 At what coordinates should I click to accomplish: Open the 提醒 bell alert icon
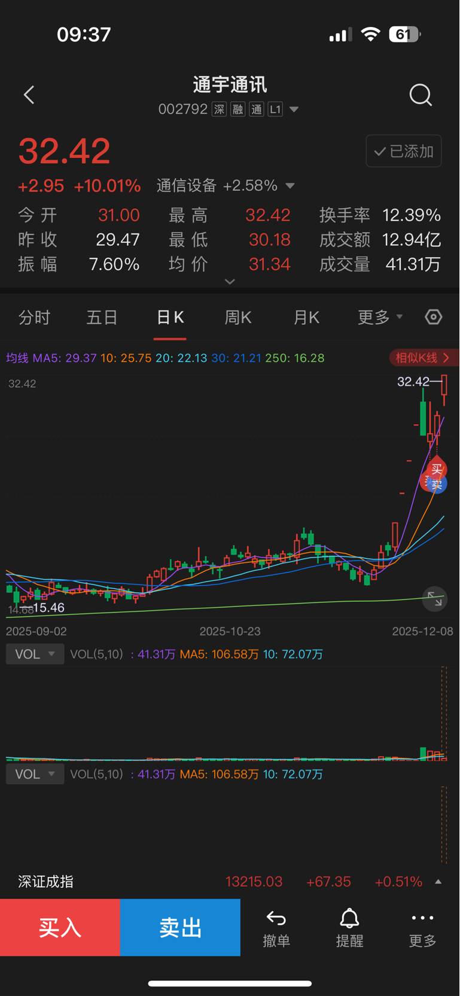pyautogui.click(x=349, y=918)
